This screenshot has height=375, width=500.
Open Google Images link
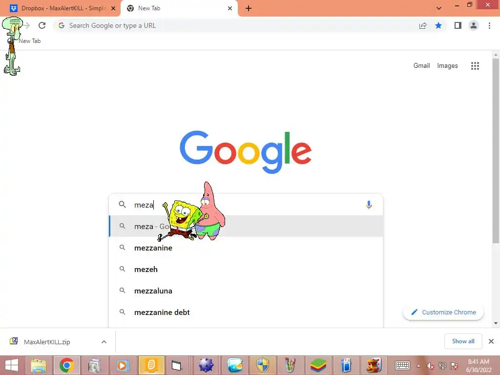click(x=447, y=66)
